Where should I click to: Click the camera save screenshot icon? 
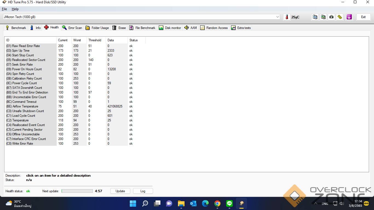coord(332,17)
